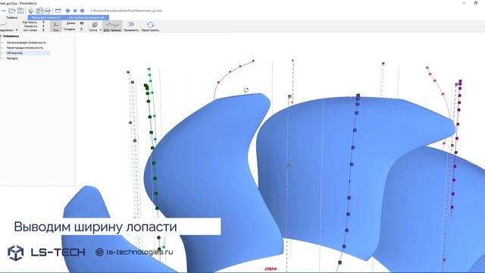Screen dimensions: 485x273
Task: Save the project with the floppy disk icon
Action: 20,11
